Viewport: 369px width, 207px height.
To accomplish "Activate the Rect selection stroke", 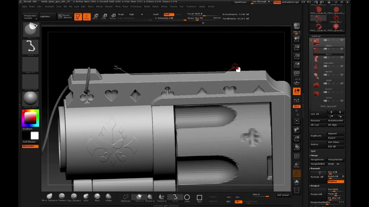I will coord(199,198).
